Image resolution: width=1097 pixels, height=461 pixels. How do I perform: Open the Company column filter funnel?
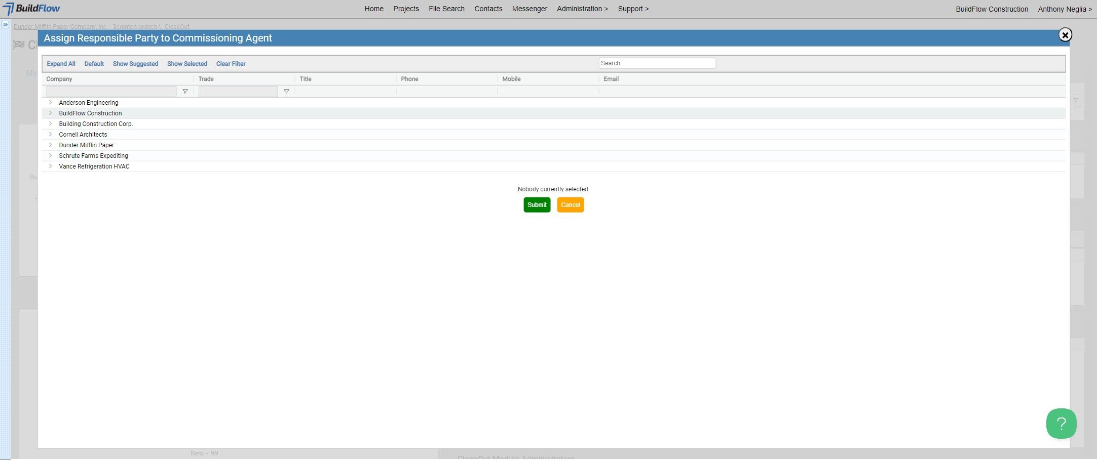coord(185,92)
